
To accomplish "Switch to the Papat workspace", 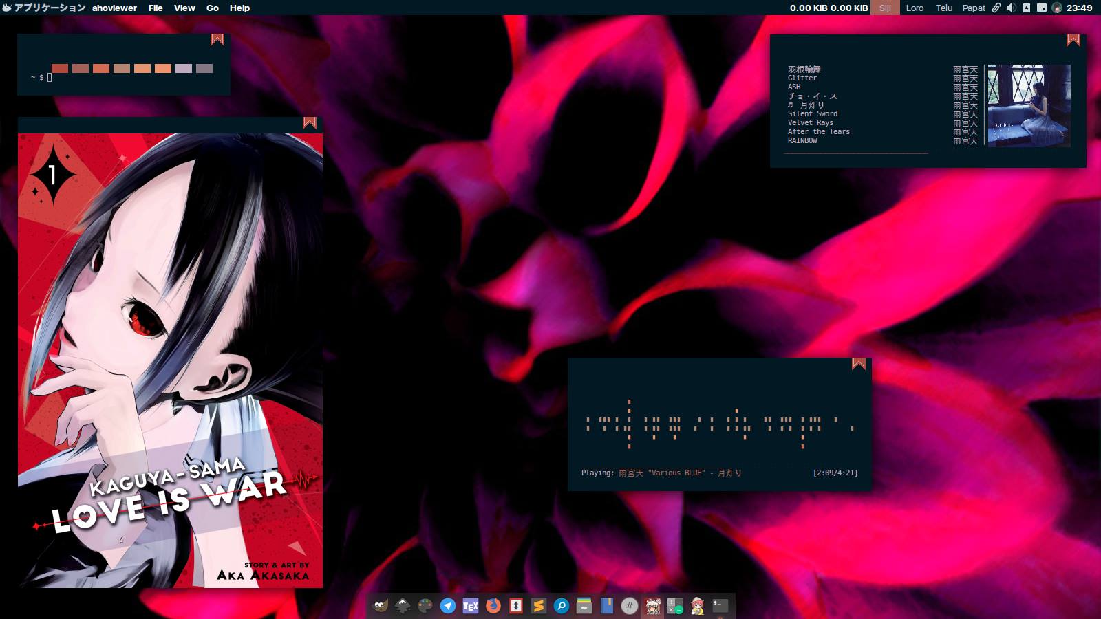I will coord(974,8).
